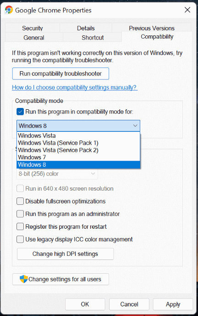Tick Register this program for restart

pyautogui.click(x=20, y=226)
